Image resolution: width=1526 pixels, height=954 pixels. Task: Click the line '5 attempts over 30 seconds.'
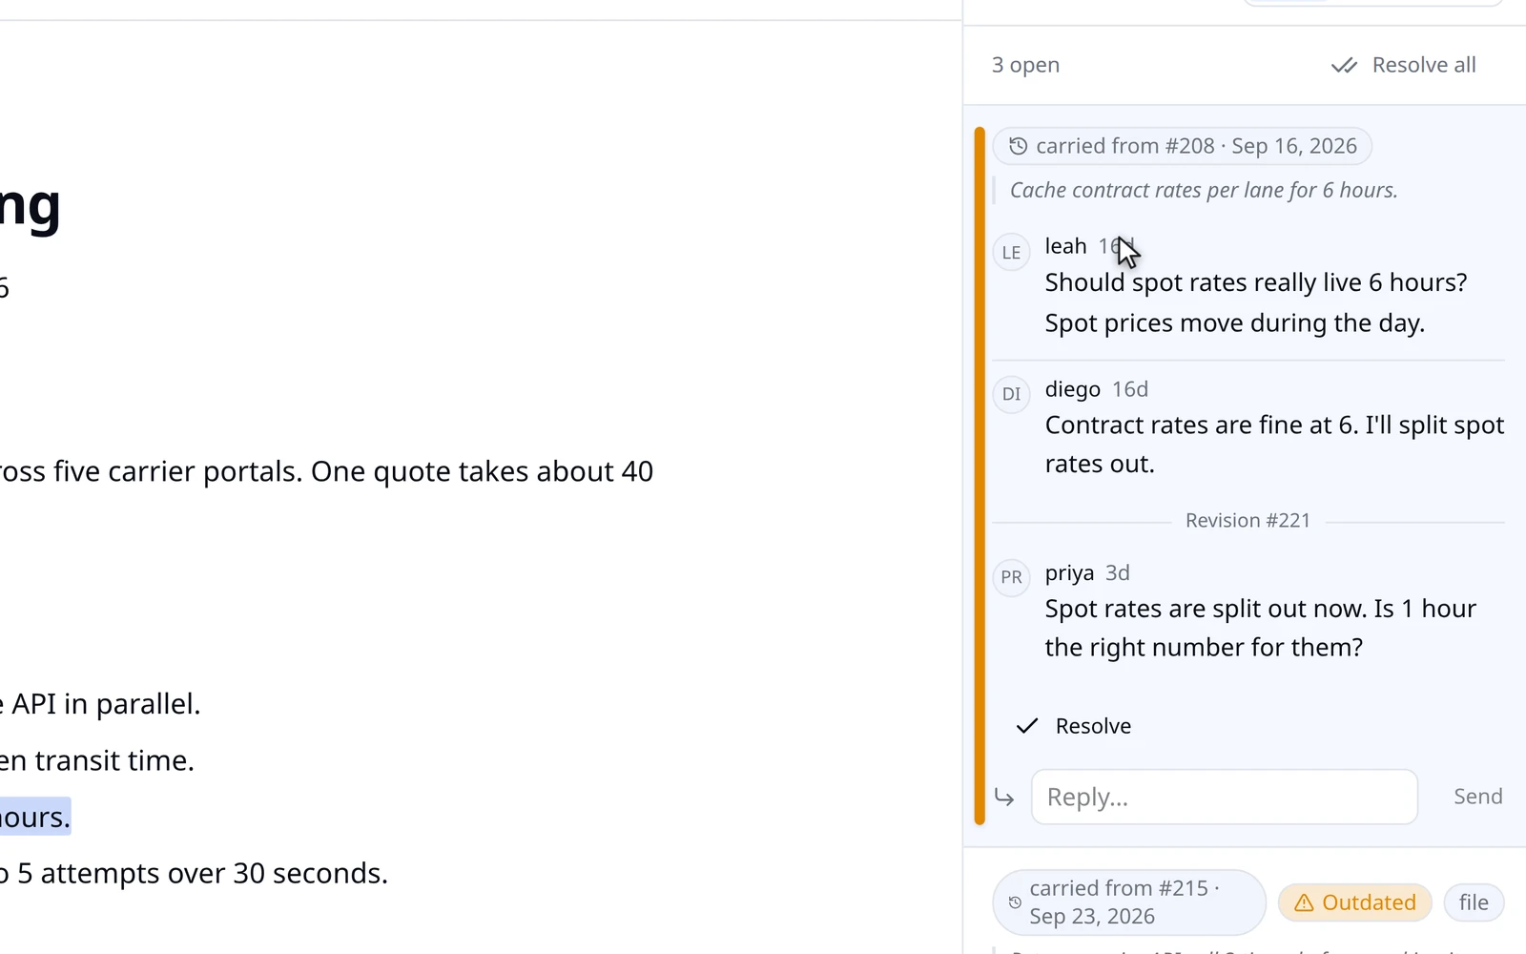(195, 873)
